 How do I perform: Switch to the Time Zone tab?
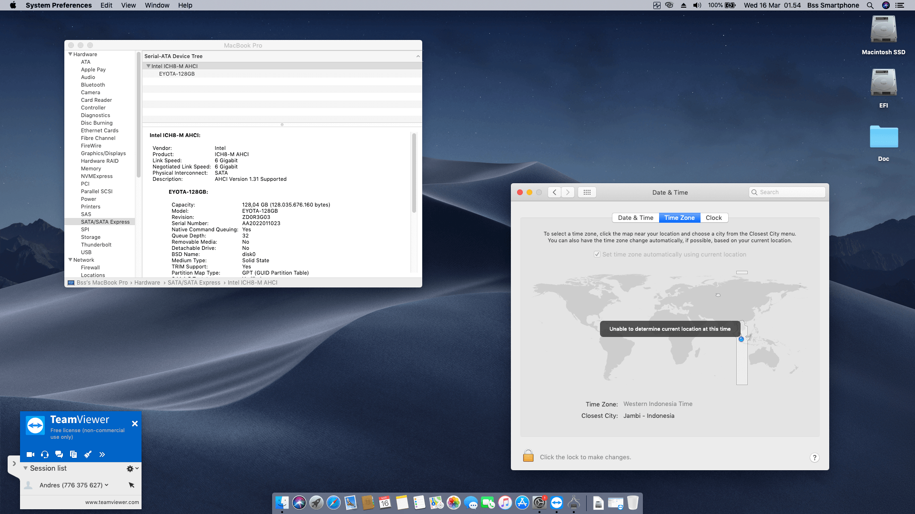tap(680, 218)
